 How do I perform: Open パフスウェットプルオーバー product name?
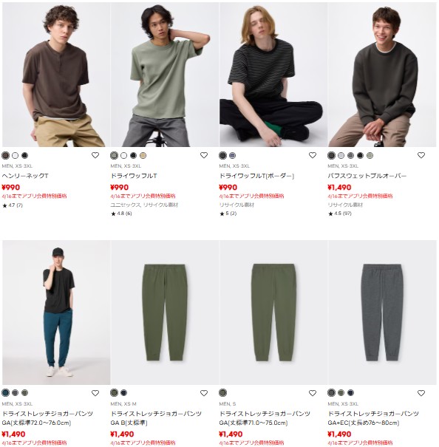[x=367, y=176]
